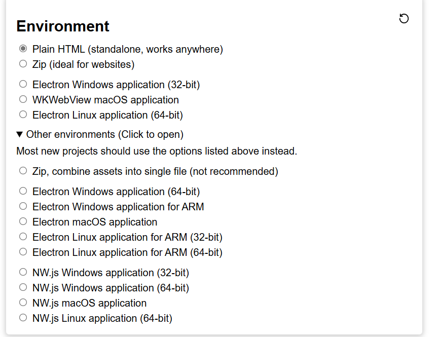
Task: Select NW.js Linux application (64-bit)
Action: [x=23, y=317]
